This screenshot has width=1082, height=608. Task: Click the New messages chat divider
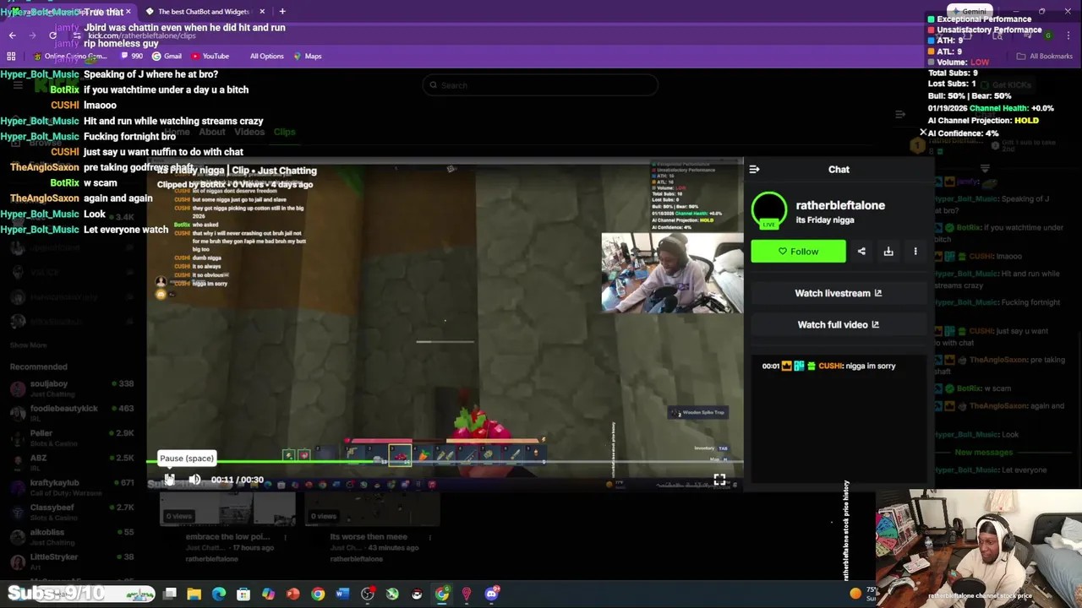coord(983,452)
